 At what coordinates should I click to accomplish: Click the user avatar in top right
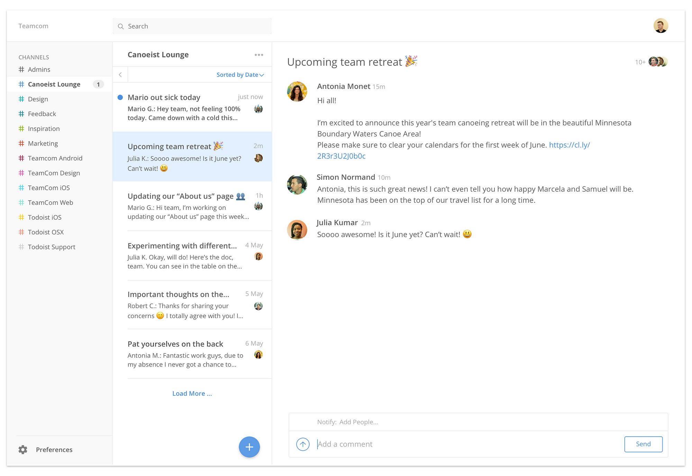(661, 26)
